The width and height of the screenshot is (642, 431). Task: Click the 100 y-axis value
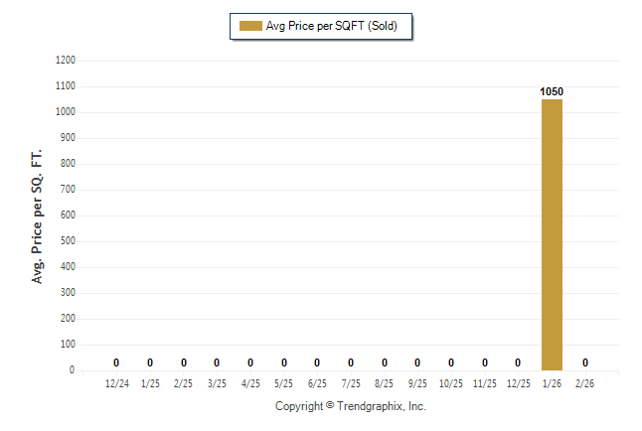(69, 345)
